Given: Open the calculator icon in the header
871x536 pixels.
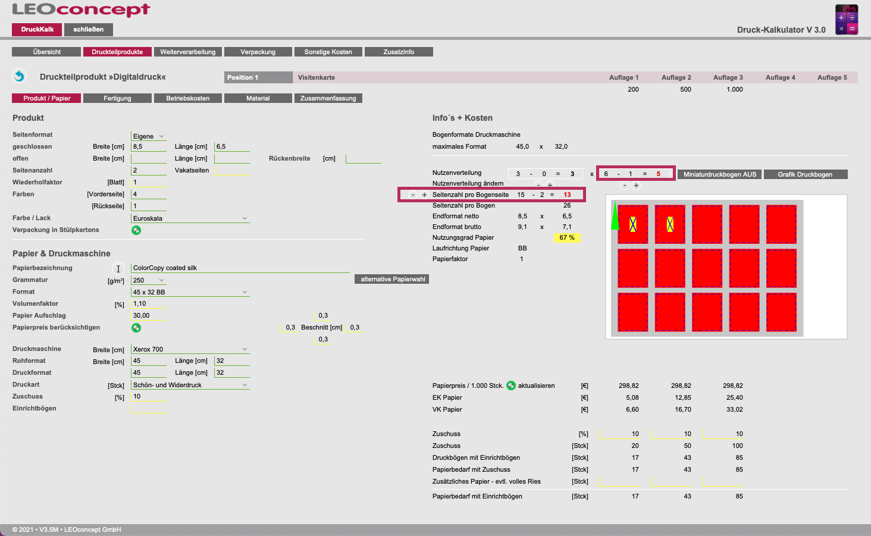Looking at the screenshot, I should click(846, 20).
